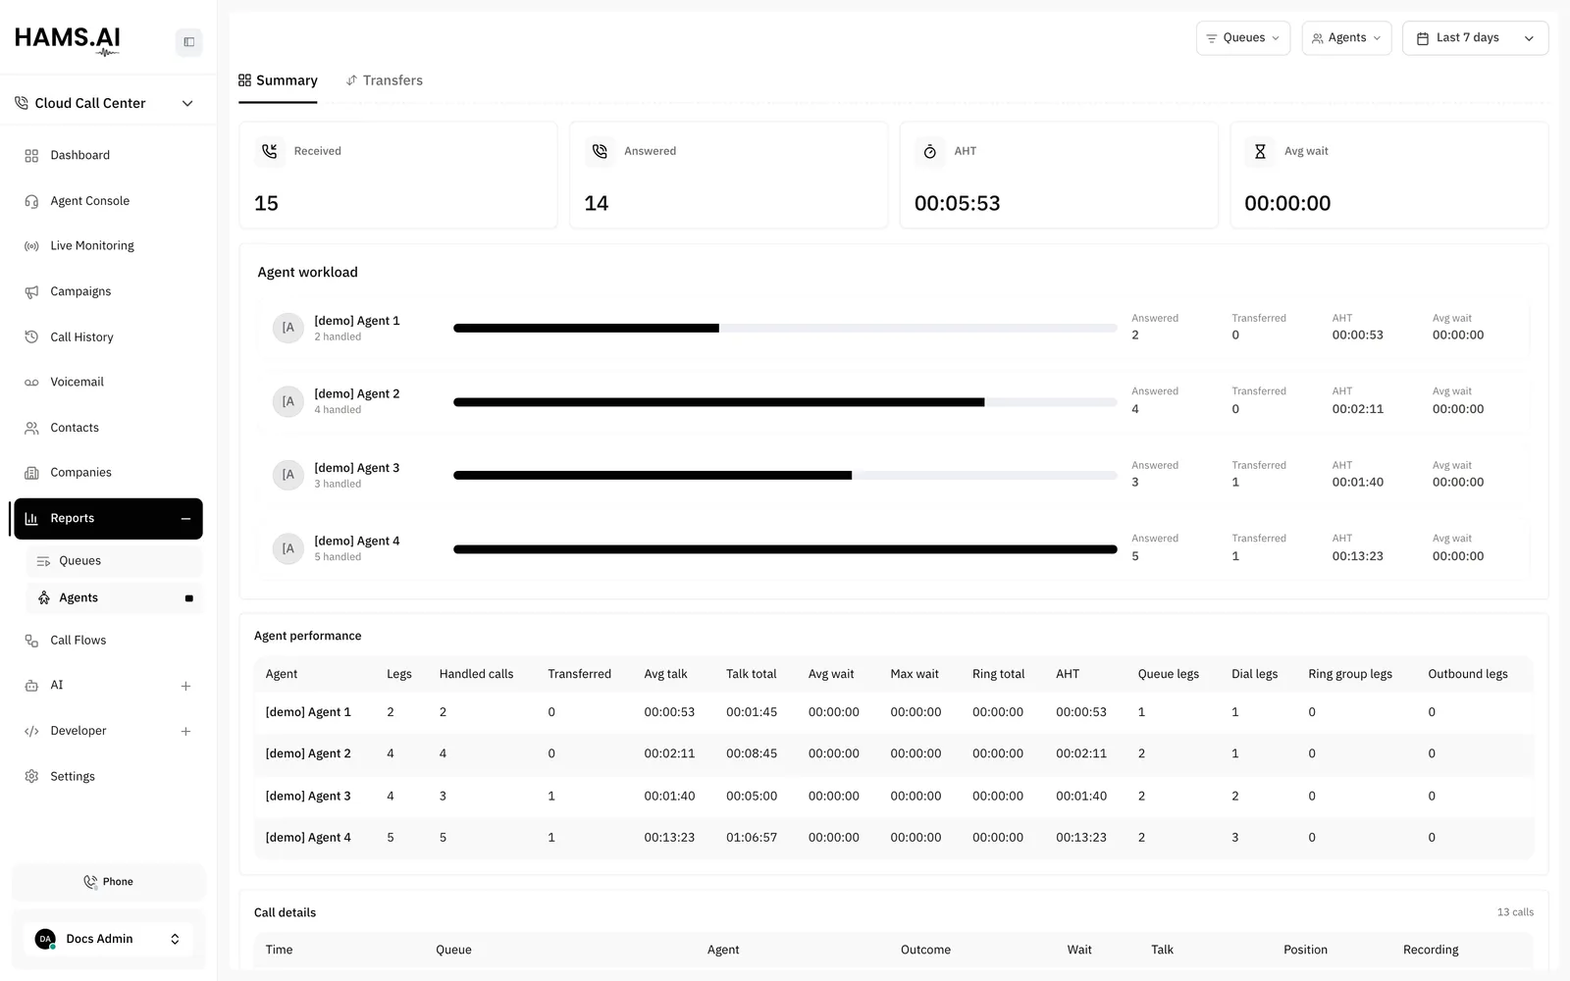Expand the AI menu plus icon
The image size is (1570, 981).
point(185,687)
